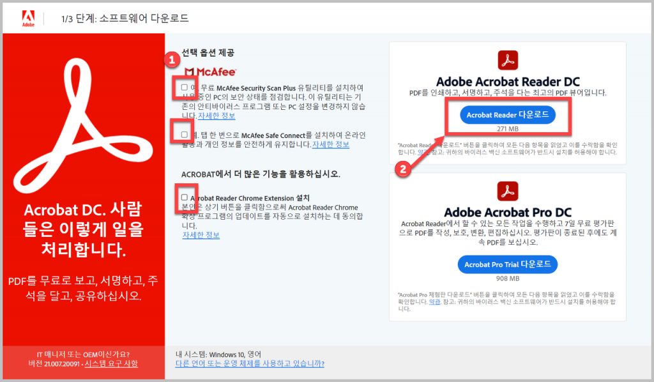The height and width of the screenshot is (382, 654).
Task: Click the Acrobat Reader 다운로드 button
Action: (x=508, y=115)
